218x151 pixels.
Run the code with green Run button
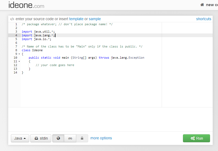(x=196, y=138)
